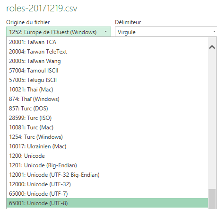Pick 1254: Turc (Windows) entry
Viewport: 217px width, 209px height.
(x=107, y=137)
